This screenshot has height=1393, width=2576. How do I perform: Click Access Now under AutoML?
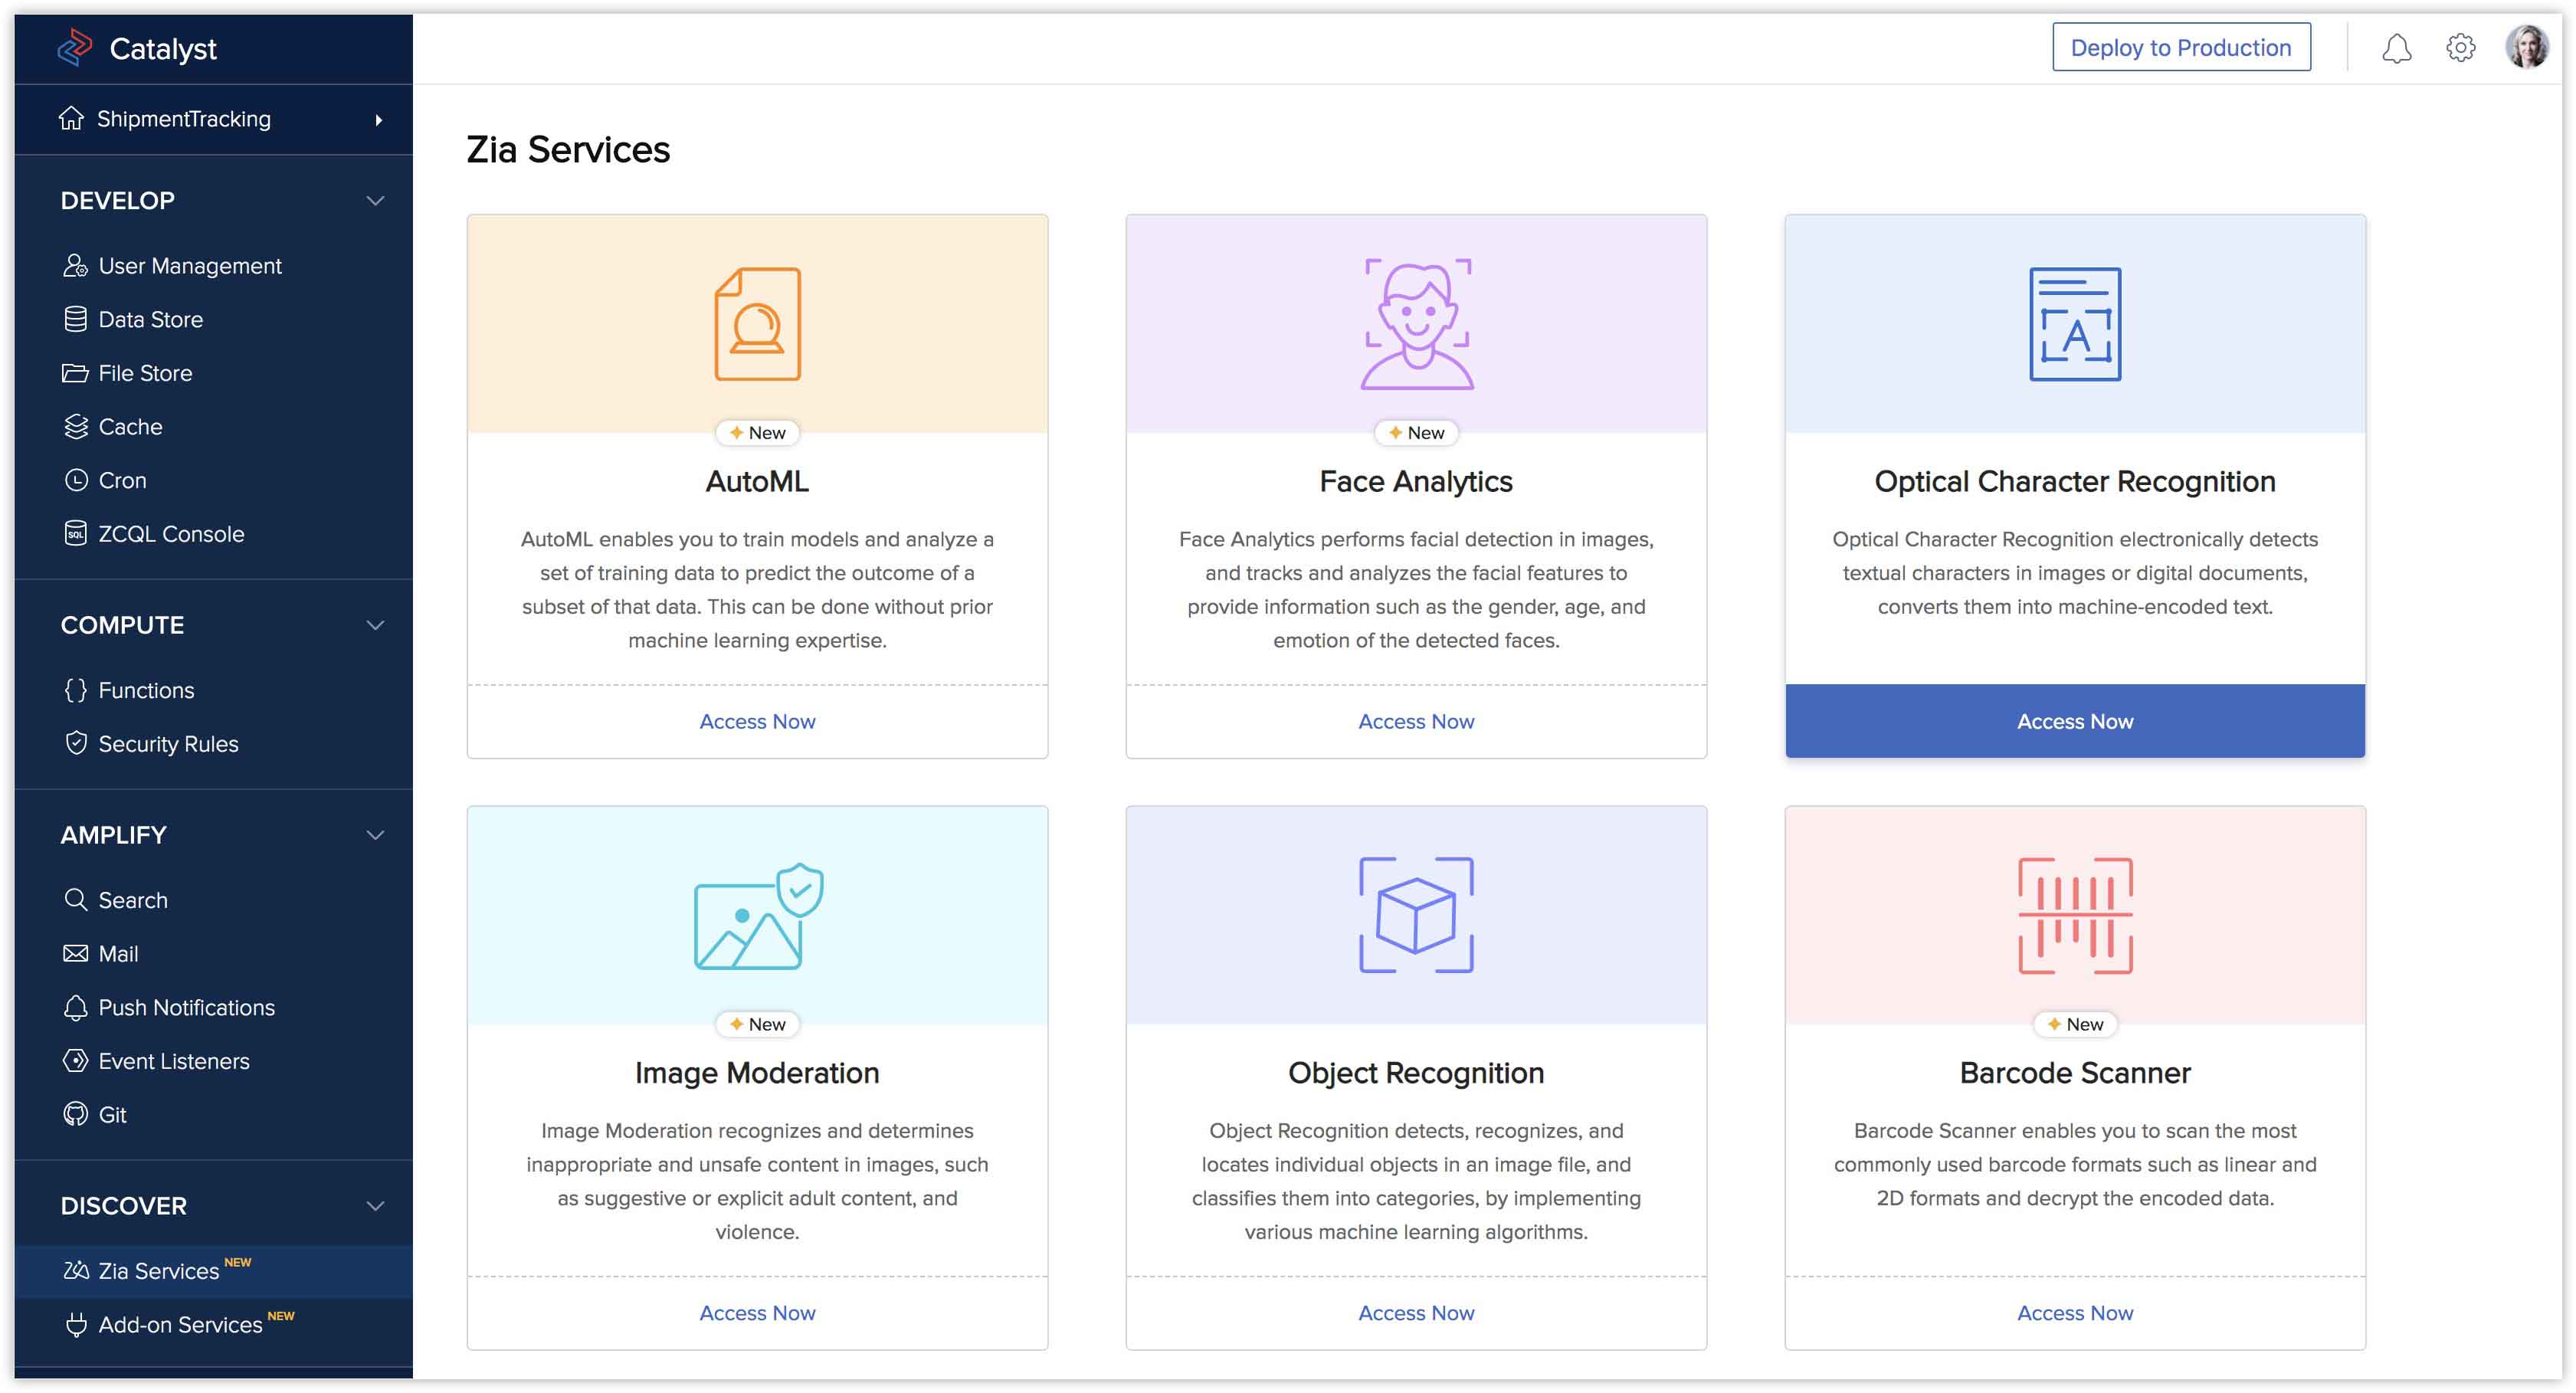757,721
